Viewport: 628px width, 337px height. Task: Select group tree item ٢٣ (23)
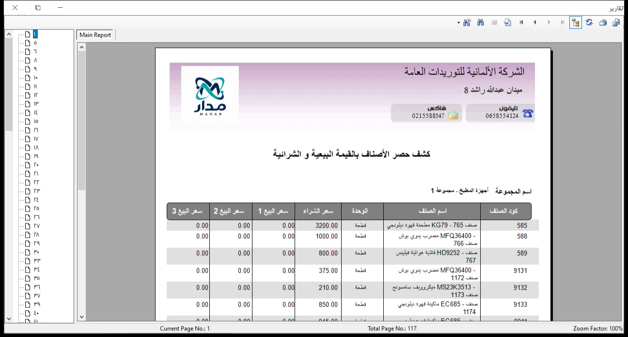36,191
